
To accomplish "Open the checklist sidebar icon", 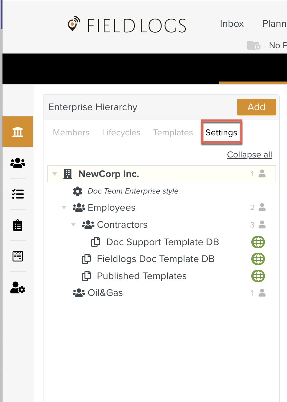I will coord(18,194).
